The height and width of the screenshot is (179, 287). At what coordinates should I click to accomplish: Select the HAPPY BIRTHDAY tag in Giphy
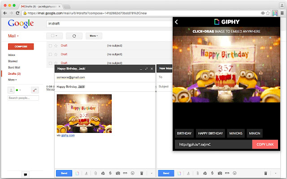210,133
